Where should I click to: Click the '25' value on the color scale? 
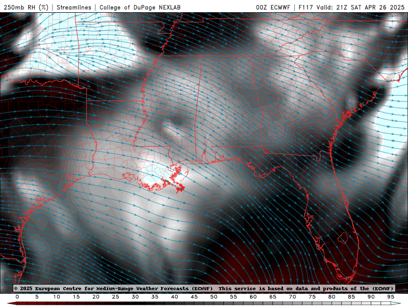[116, 297]
